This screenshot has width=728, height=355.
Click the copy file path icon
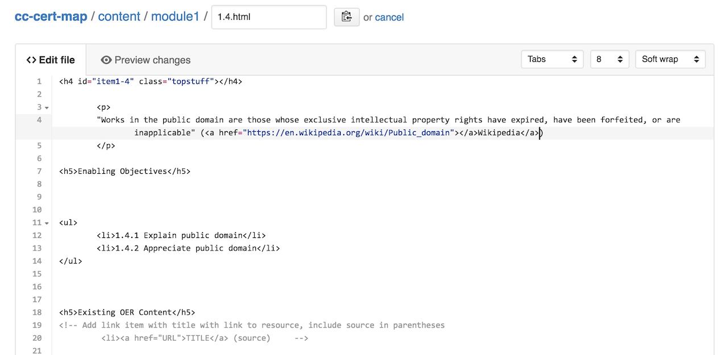(346, 17)
